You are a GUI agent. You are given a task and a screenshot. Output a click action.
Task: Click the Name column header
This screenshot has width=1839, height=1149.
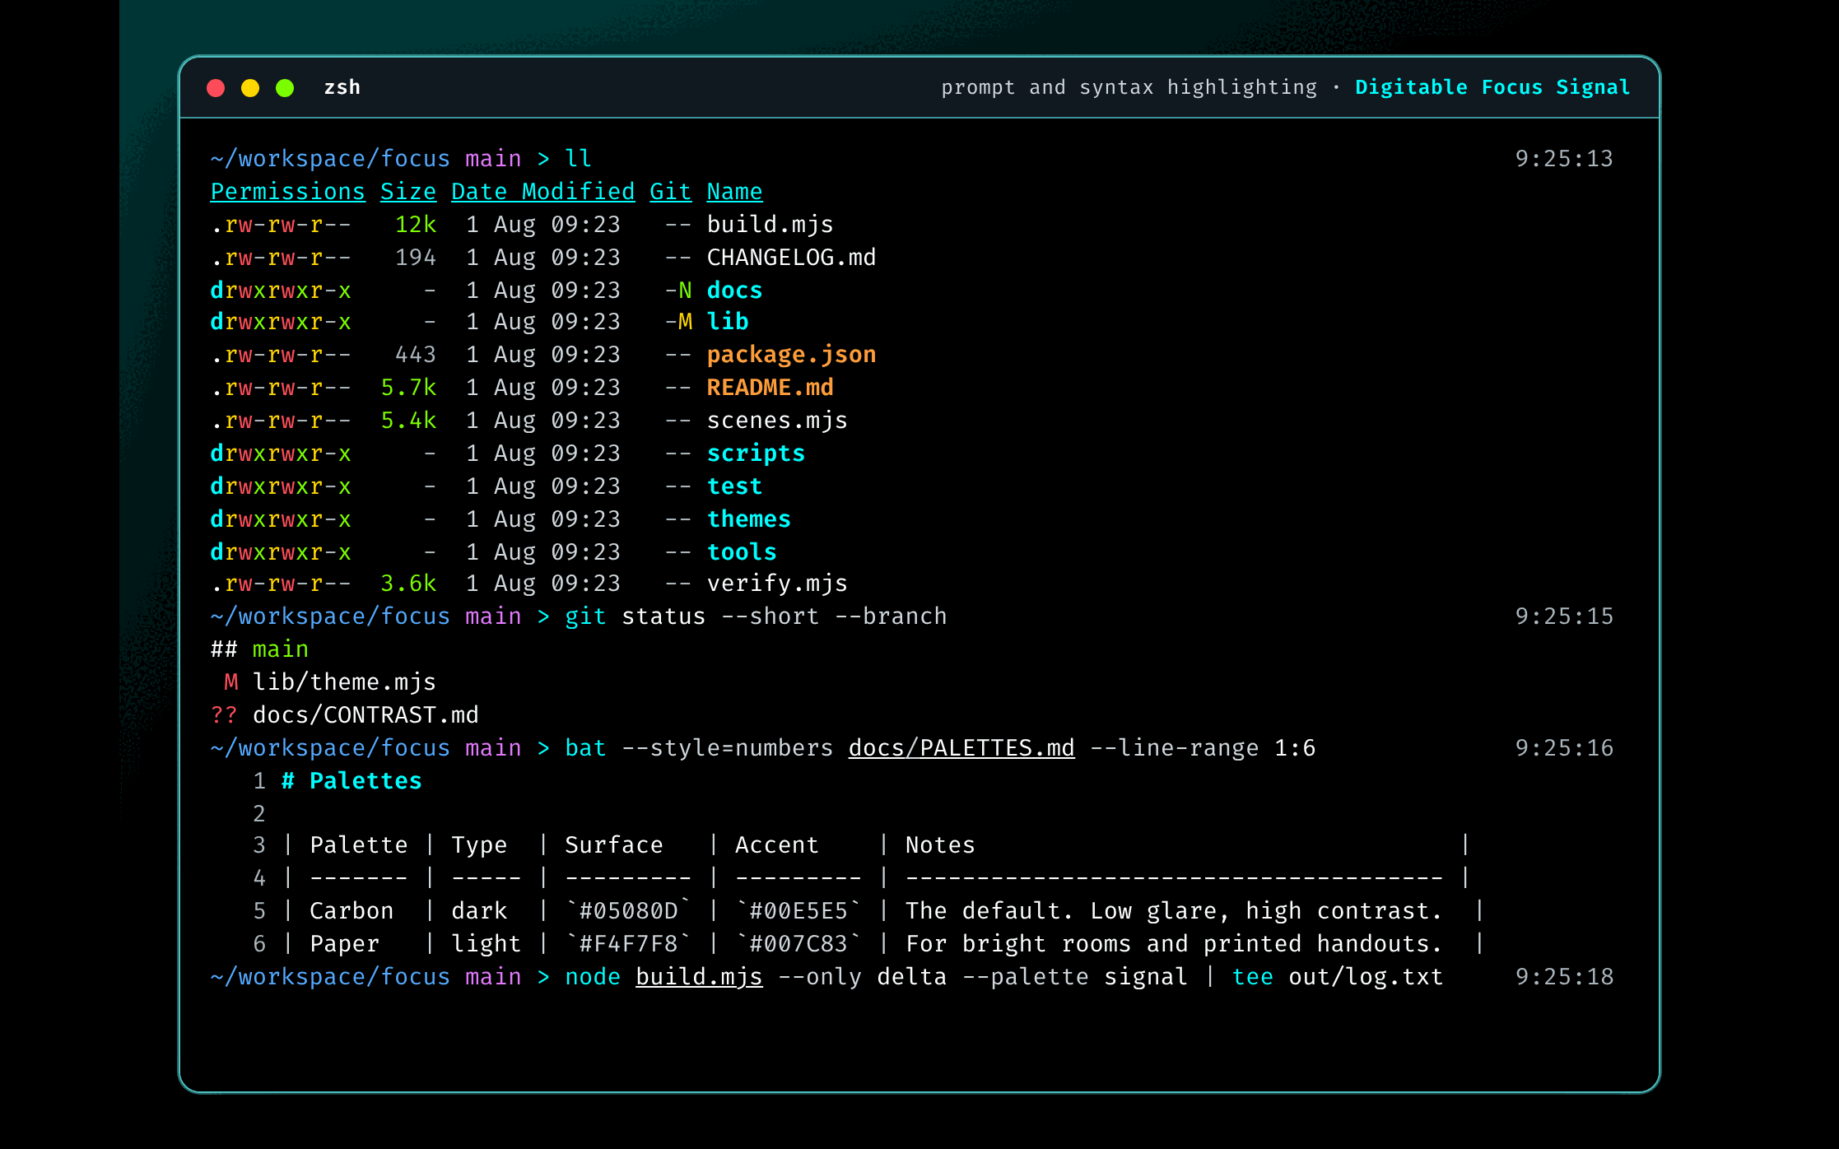tap(734, 192)
